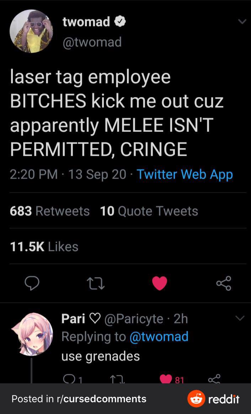View the 683 Retweets list
Image resolution: width=251 pixels, height=414 pixels.
[x=50, y=211]
